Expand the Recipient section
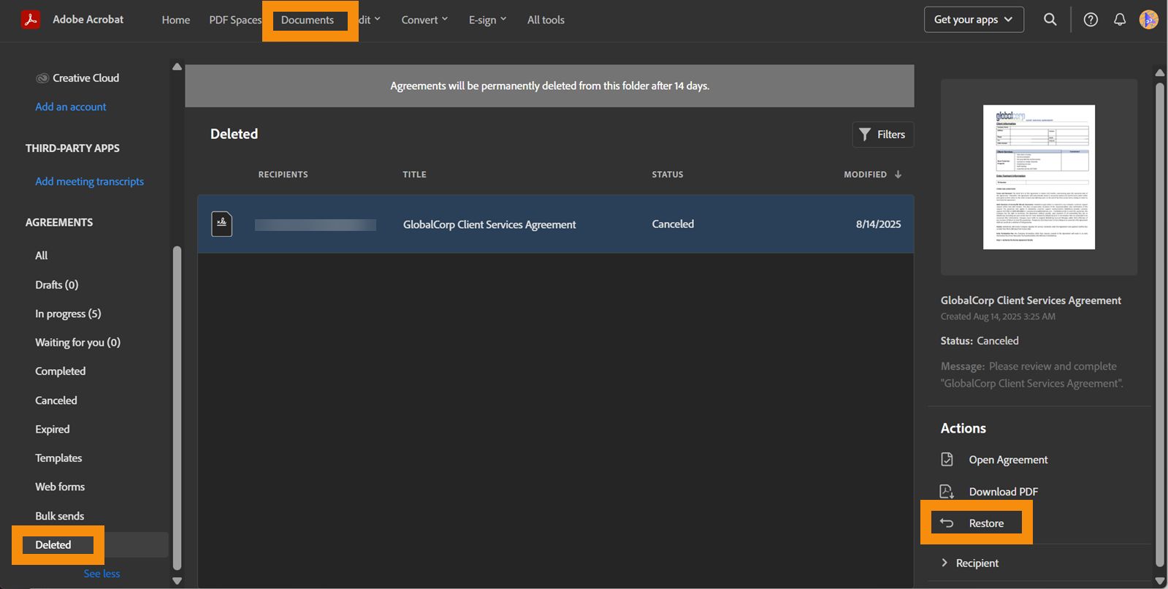 [969, 563]
